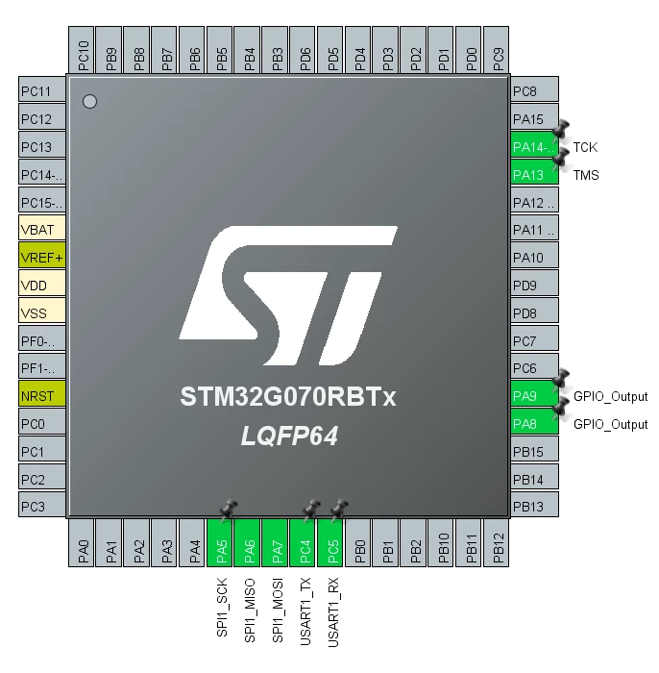
Task: Select pin PA0 on bottom row
Action: tap(82, 542)
